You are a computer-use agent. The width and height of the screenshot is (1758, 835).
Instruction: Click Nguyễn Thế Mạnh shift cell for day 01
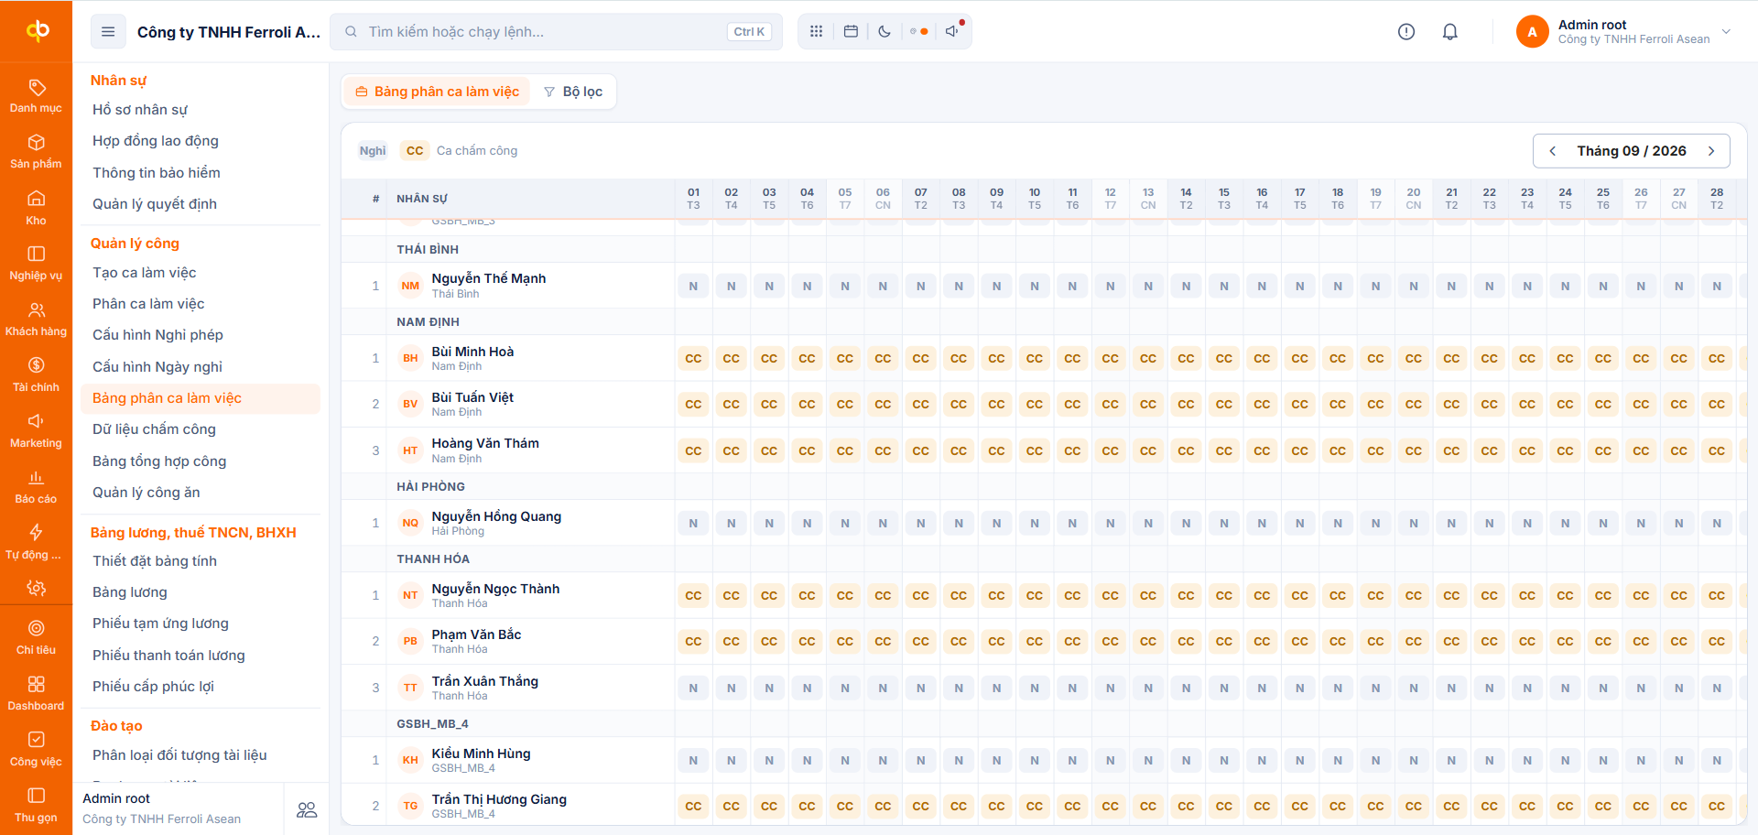pyautogui.click(x=693, y=287)
